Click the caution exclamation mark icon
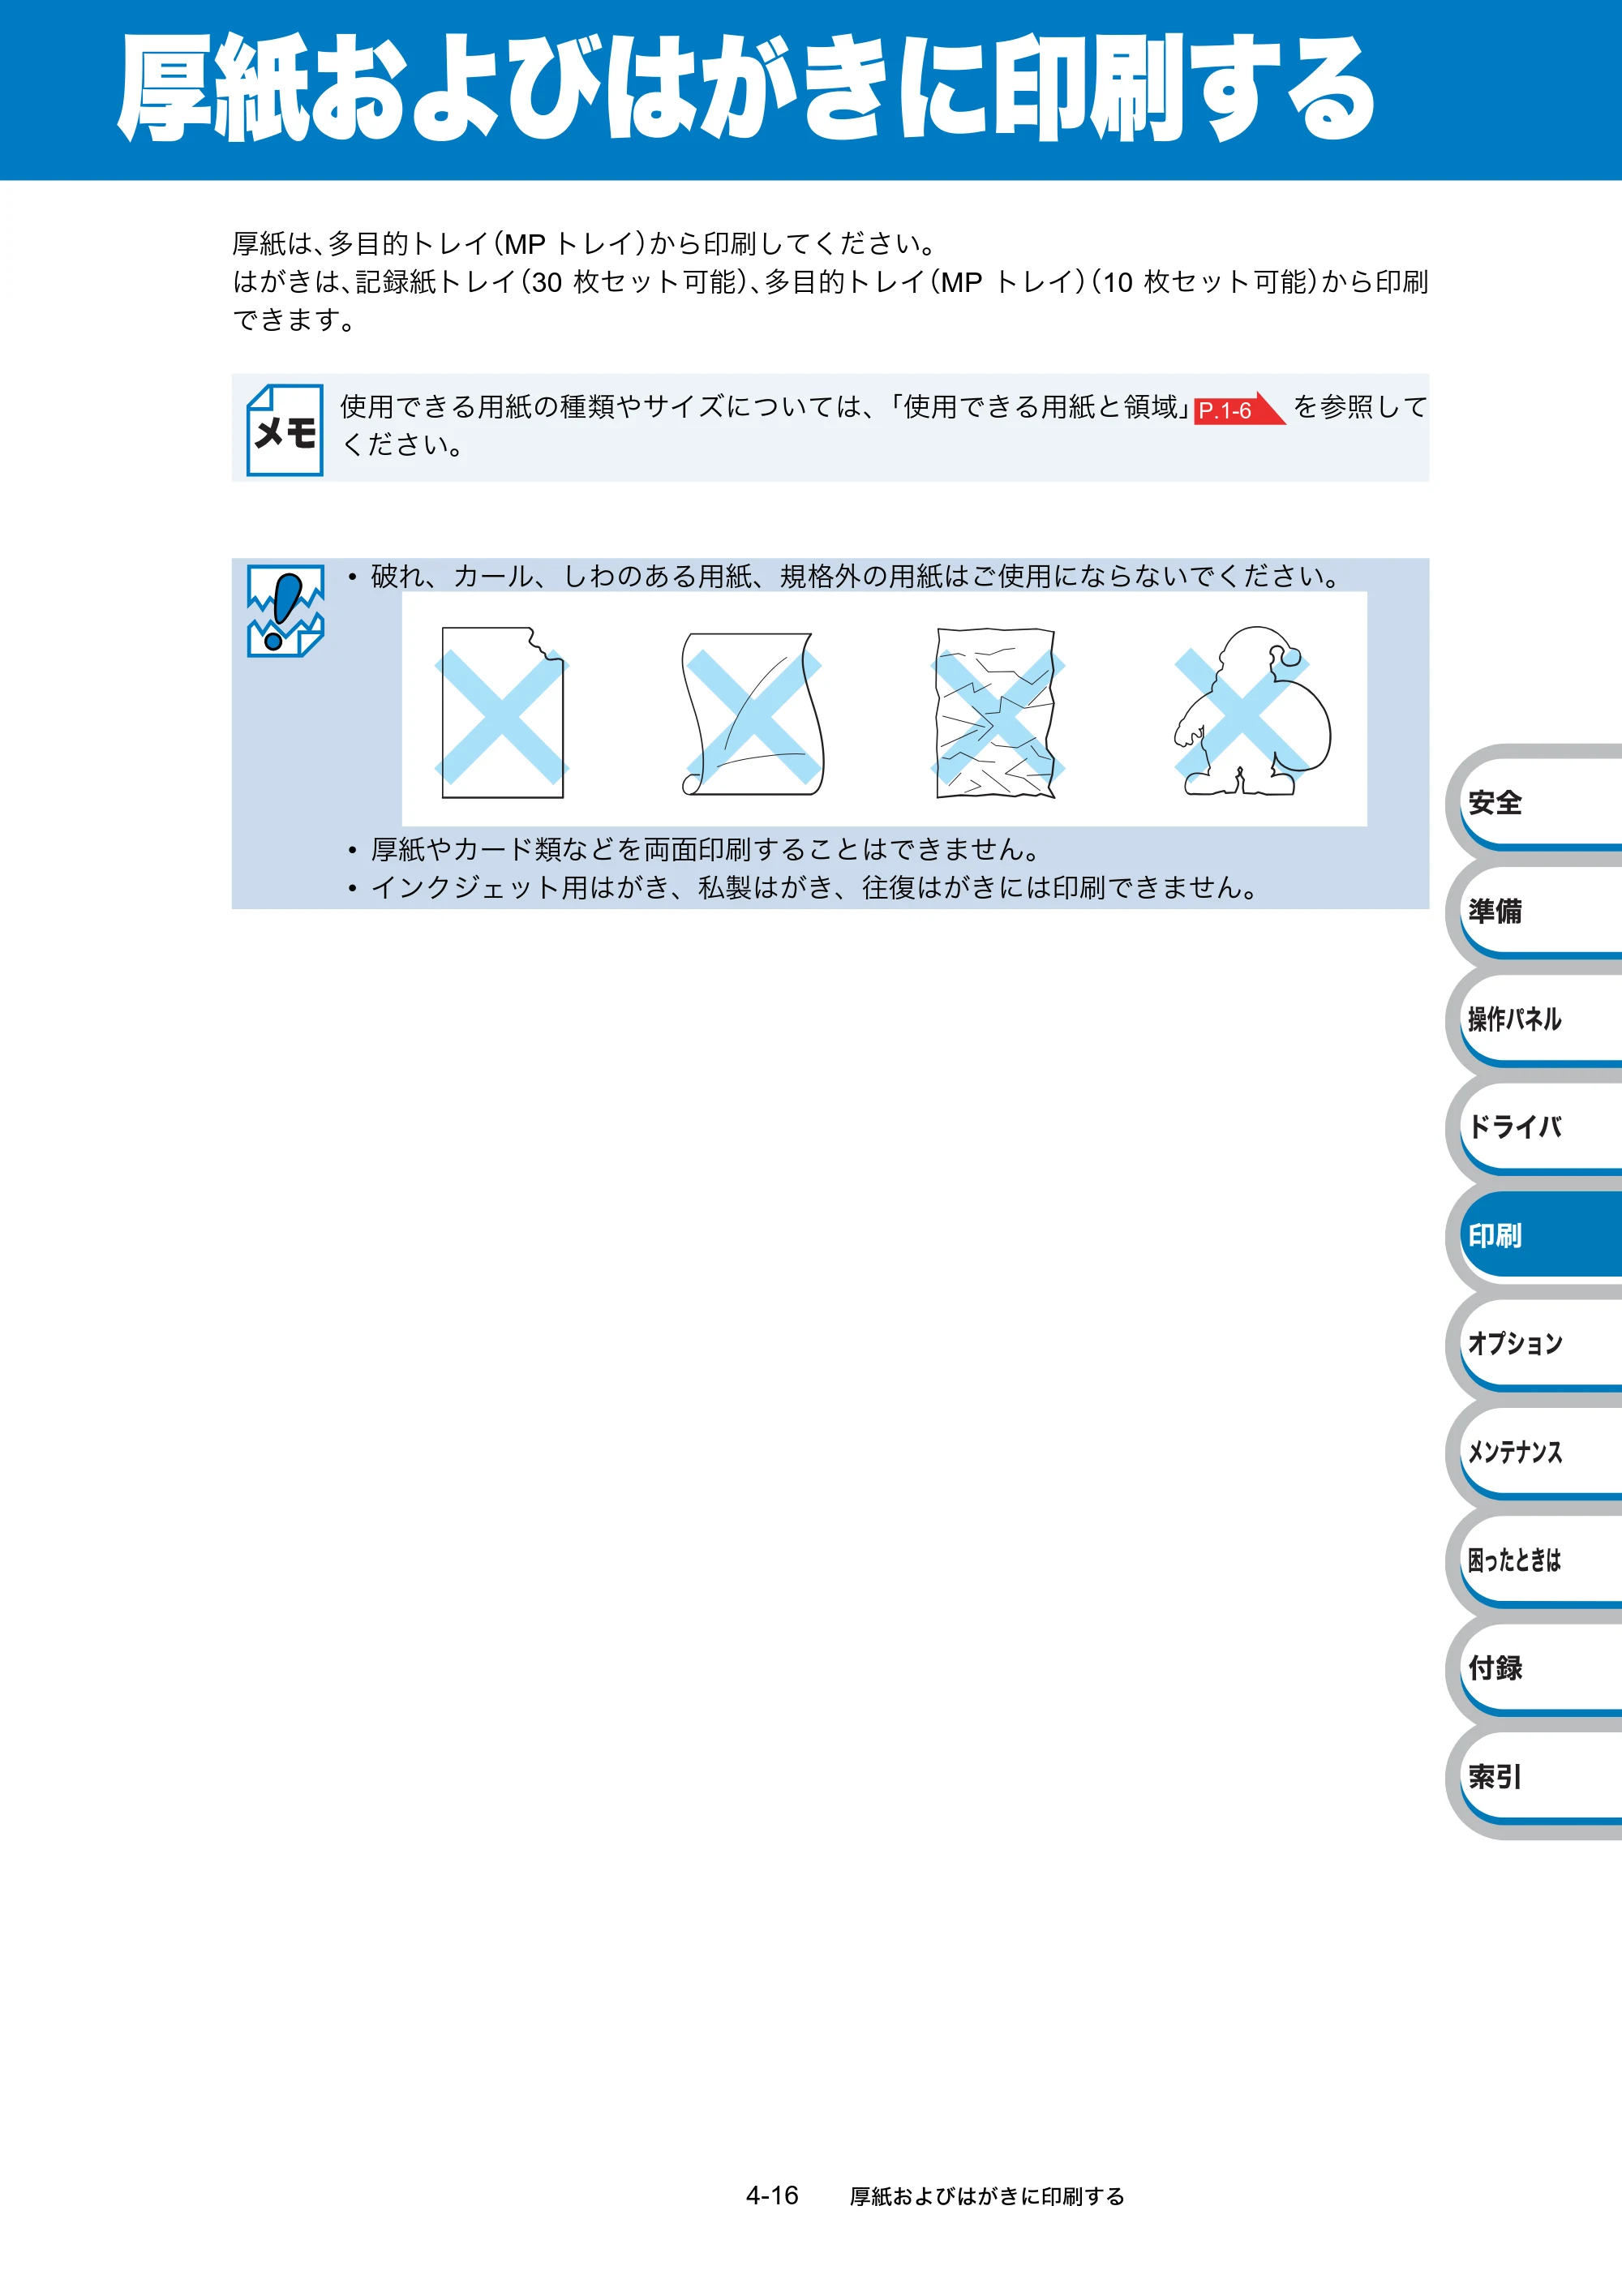The image size is (1622, 2296). tap(285, 611)
